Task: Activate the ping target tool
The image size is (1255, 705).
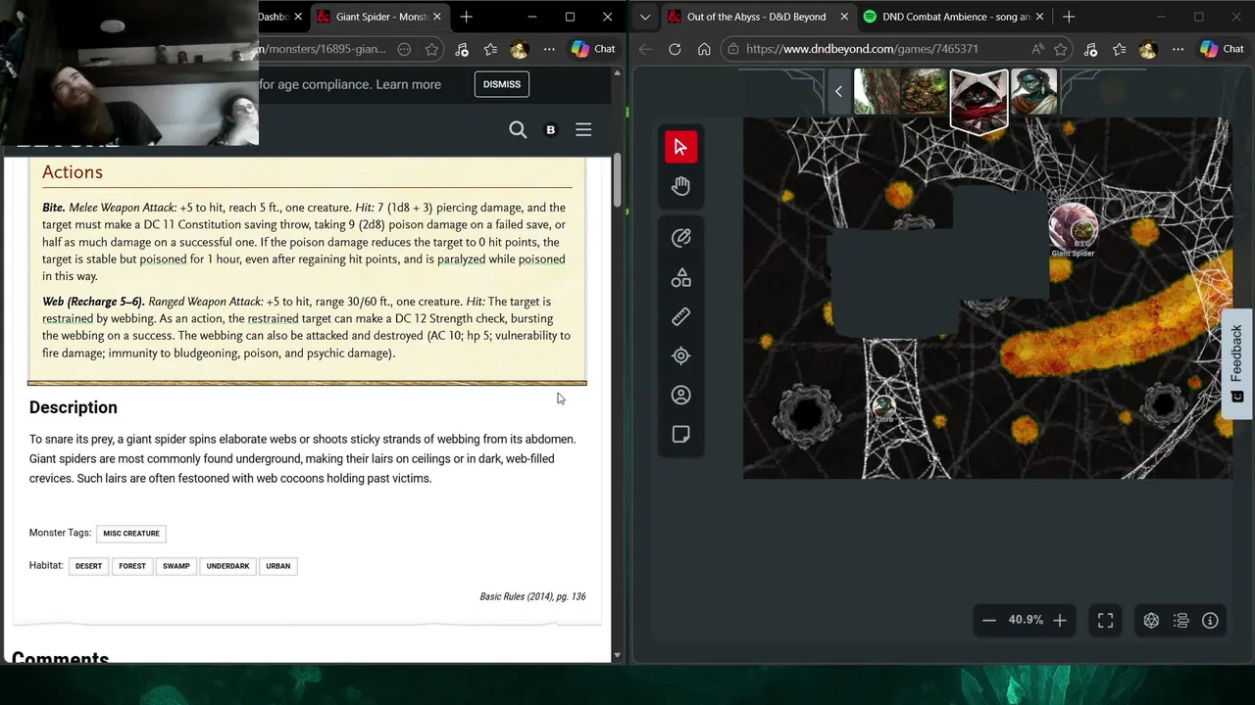Action: pos(680,356)
